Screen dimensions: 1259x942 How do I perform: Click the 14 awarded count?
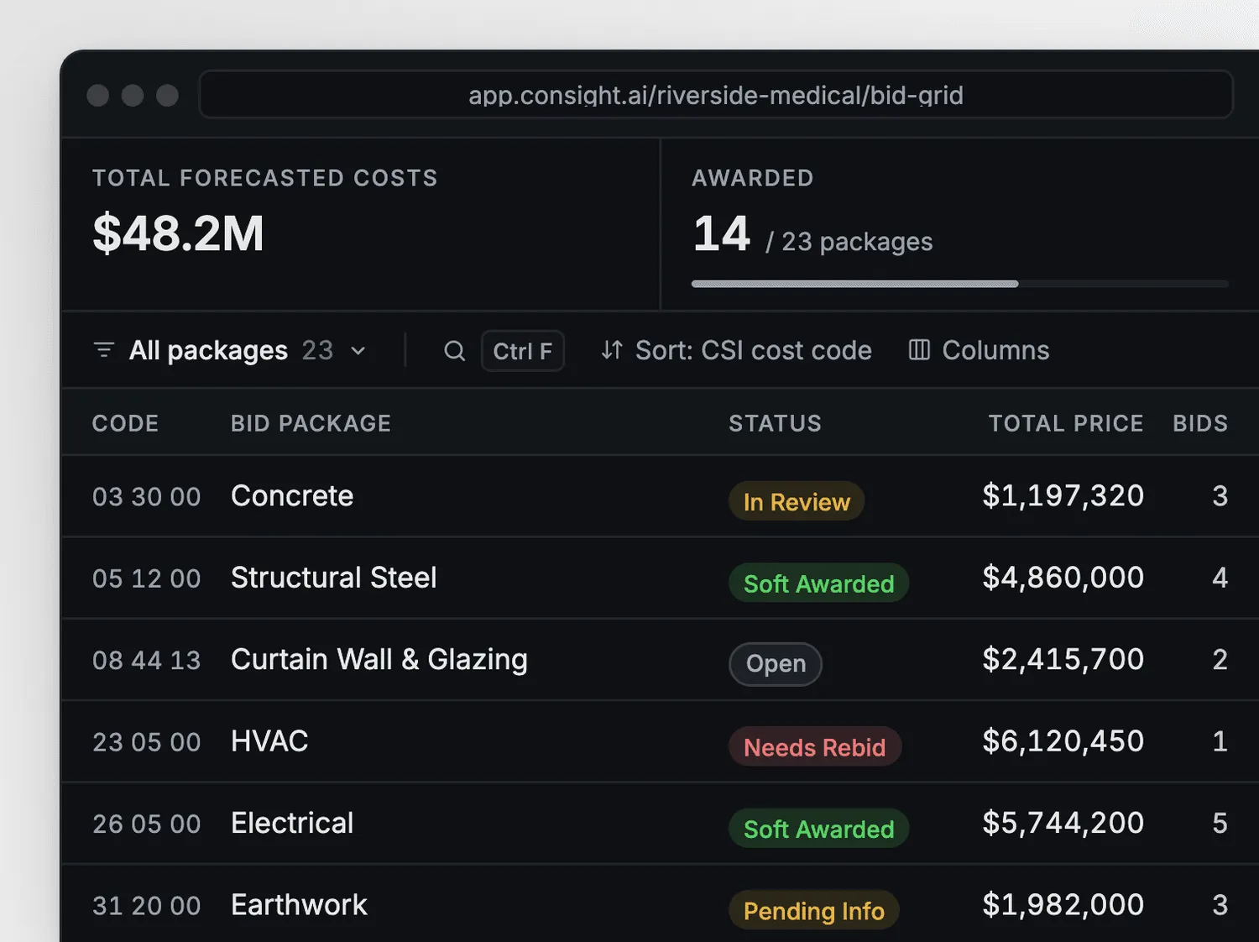(721, 233)
